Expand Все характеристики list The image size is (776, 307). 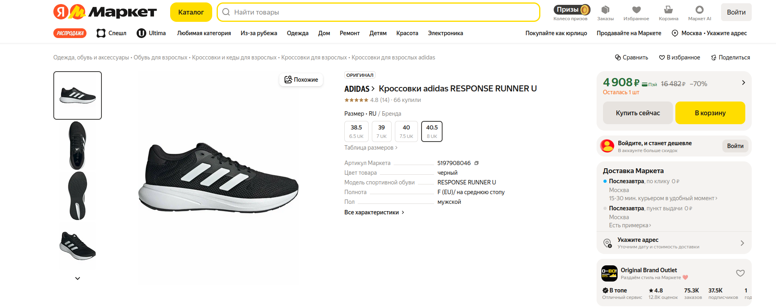pyautogui.click(x=374, y=212)
